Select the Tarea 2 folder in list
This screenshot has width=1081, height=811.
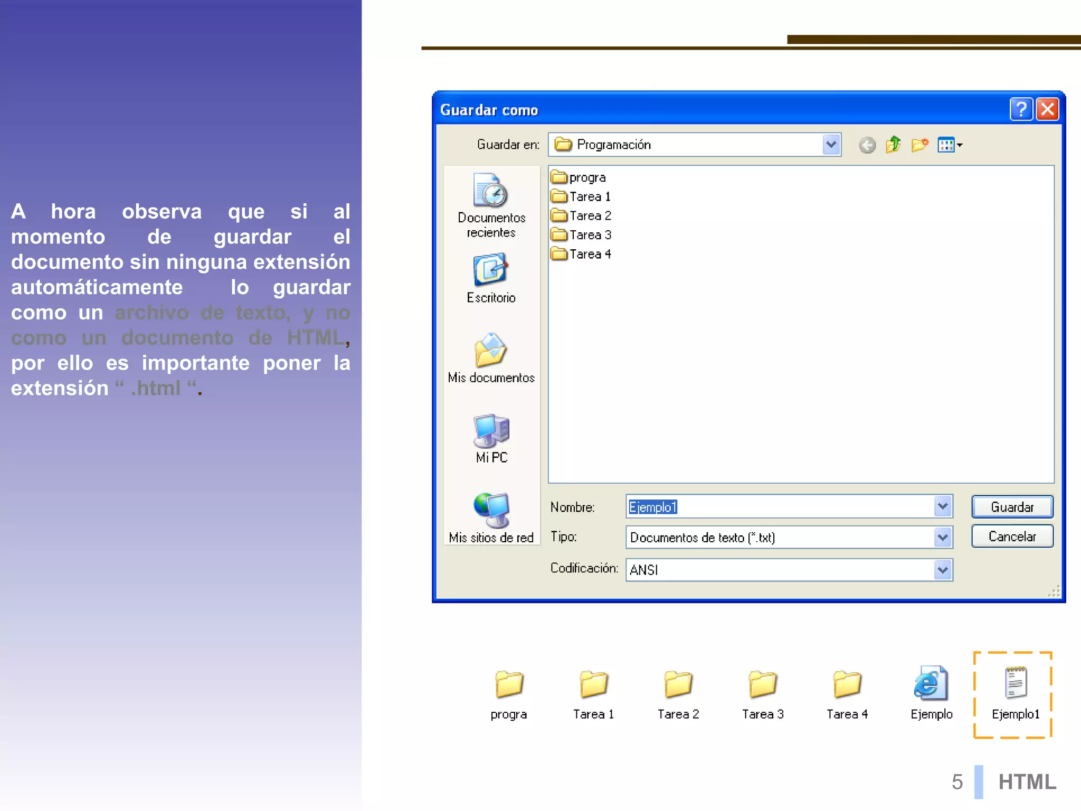pyautogui.click(x=581, y=215)
